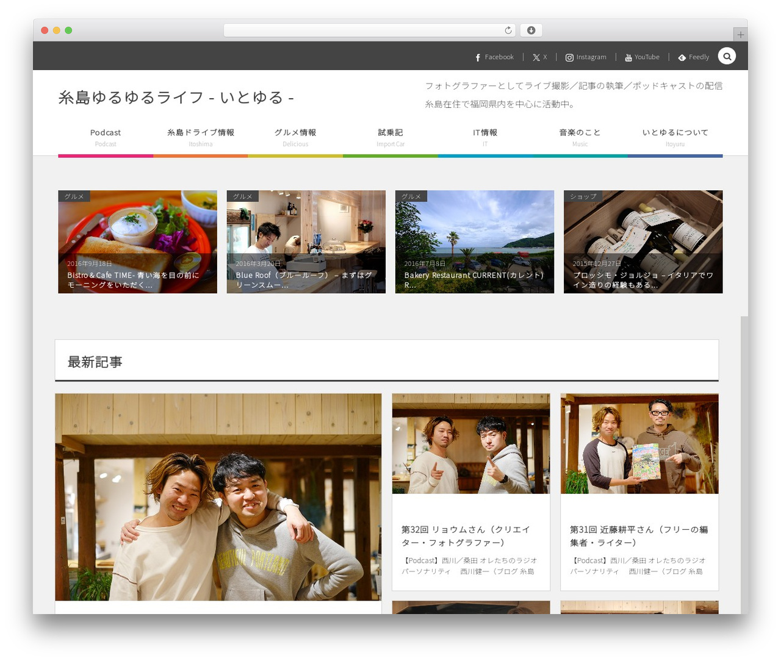This screenshot has height=661, width=781.
Task: Select グルメ tag on Blue Roof card
Action: [x=243, y=196]
